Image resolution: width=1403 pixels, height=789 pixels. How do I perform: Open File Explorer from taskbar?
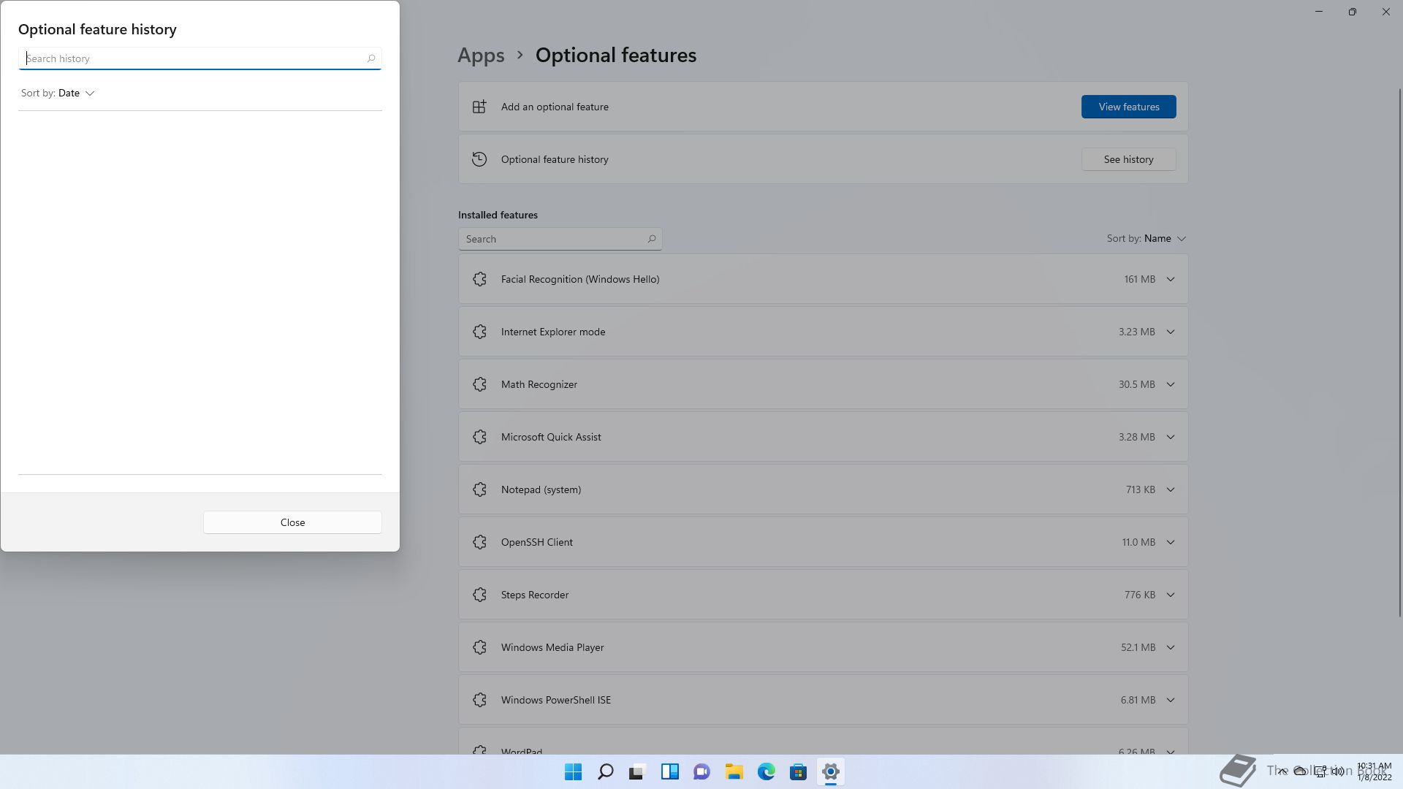click(734, 771)
